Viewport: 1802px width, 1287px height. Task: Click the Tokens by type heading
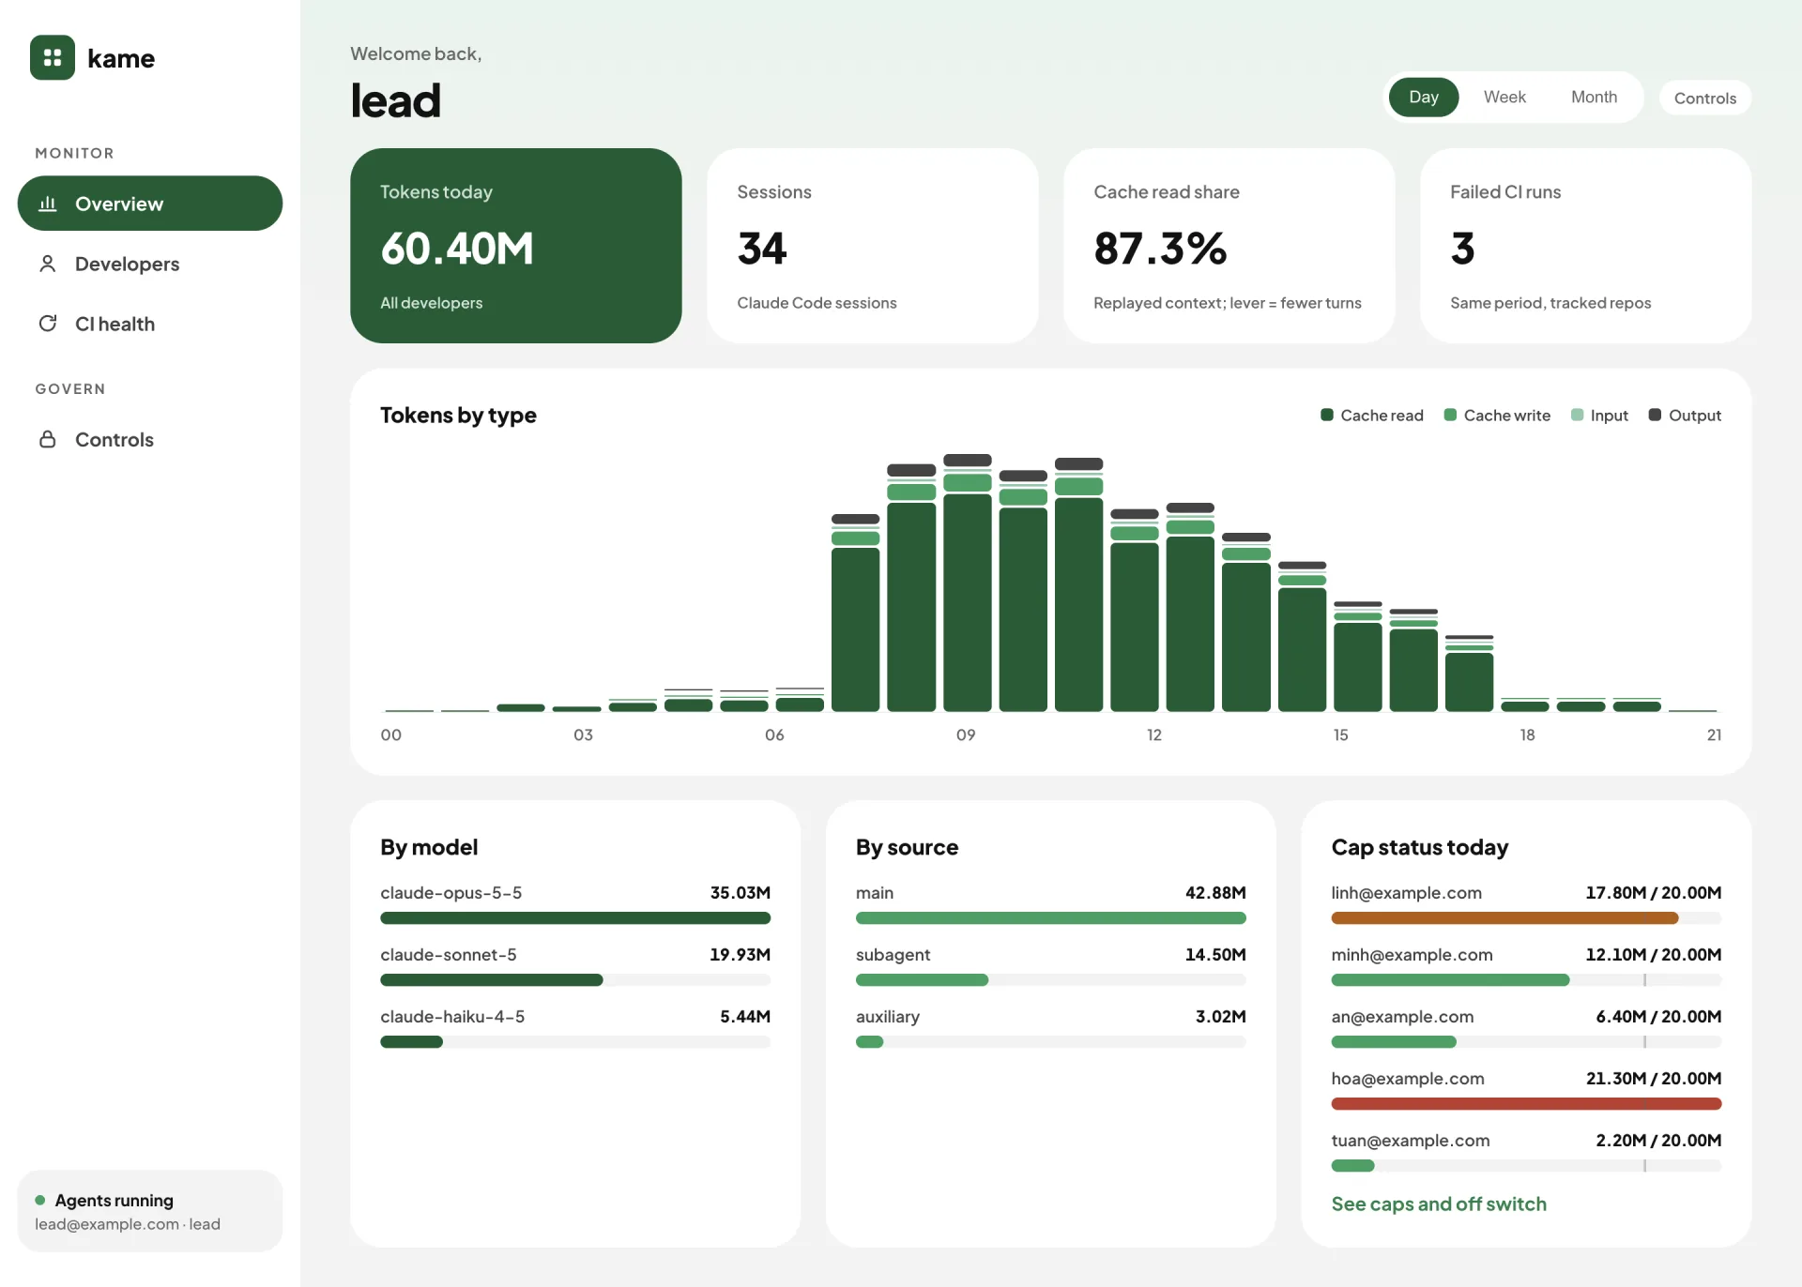click(458, 415)
